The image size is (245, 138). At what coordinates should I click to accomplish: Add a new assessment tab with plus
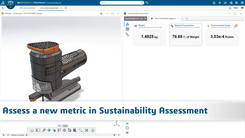pyautogui.click(x=187, y=18)
